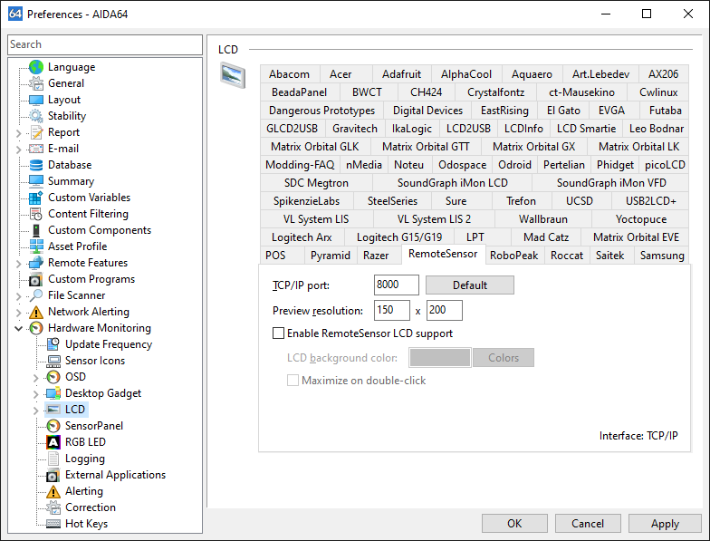Click the TCP/IP port field
Screen dimensions: 710x541
click(x=397, y=285)
